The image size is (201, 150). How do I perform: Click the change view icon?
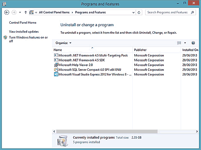pos(179,43)
